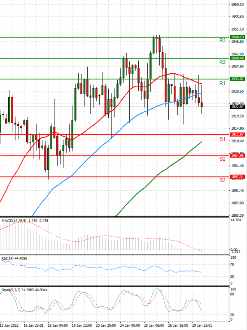The width and height of the screenshot is (247, 330).
Task: Click the 18 Jan 04:00 time label
Action: 58,325
